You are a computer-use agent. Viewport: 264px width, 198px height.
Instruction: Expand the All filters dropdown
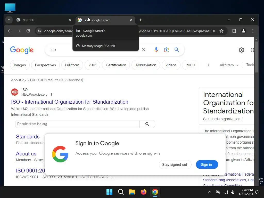click(229, 65)
